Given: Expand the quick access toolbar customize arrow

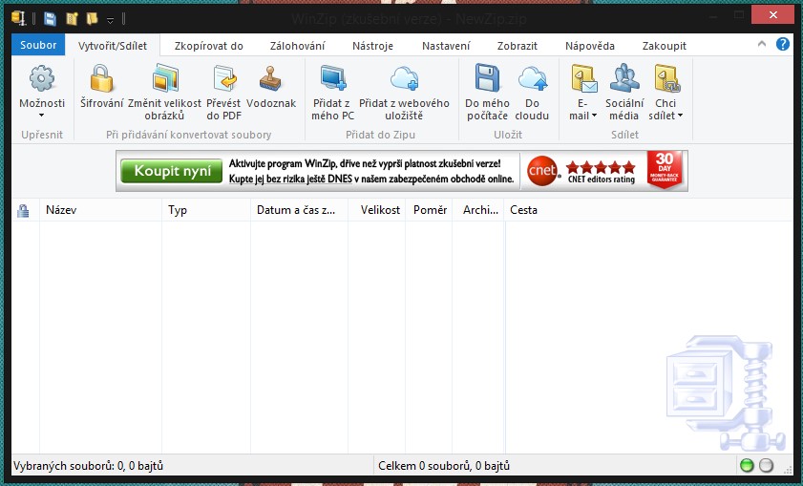Looking at the screenshot, I should click(110, 20).
